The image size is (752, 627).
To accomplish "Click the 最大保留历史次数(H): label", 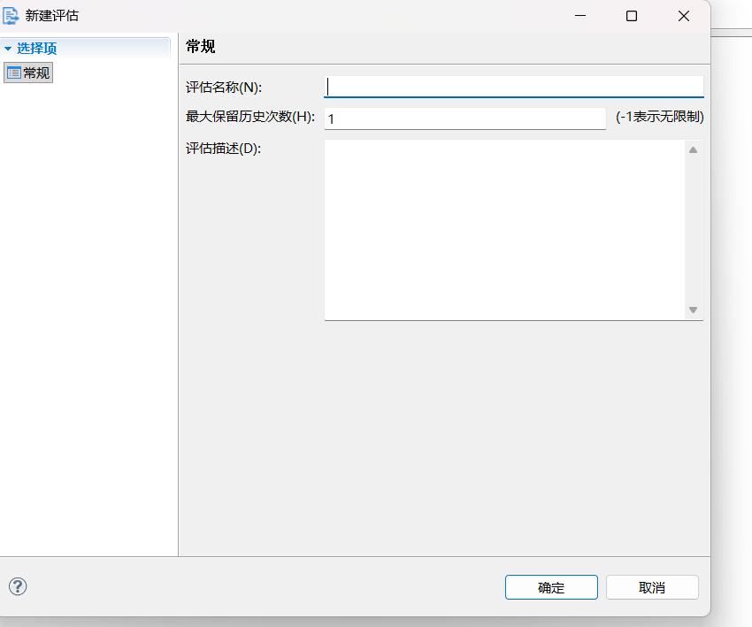I will pyautogui.click(x=250, y=117).
